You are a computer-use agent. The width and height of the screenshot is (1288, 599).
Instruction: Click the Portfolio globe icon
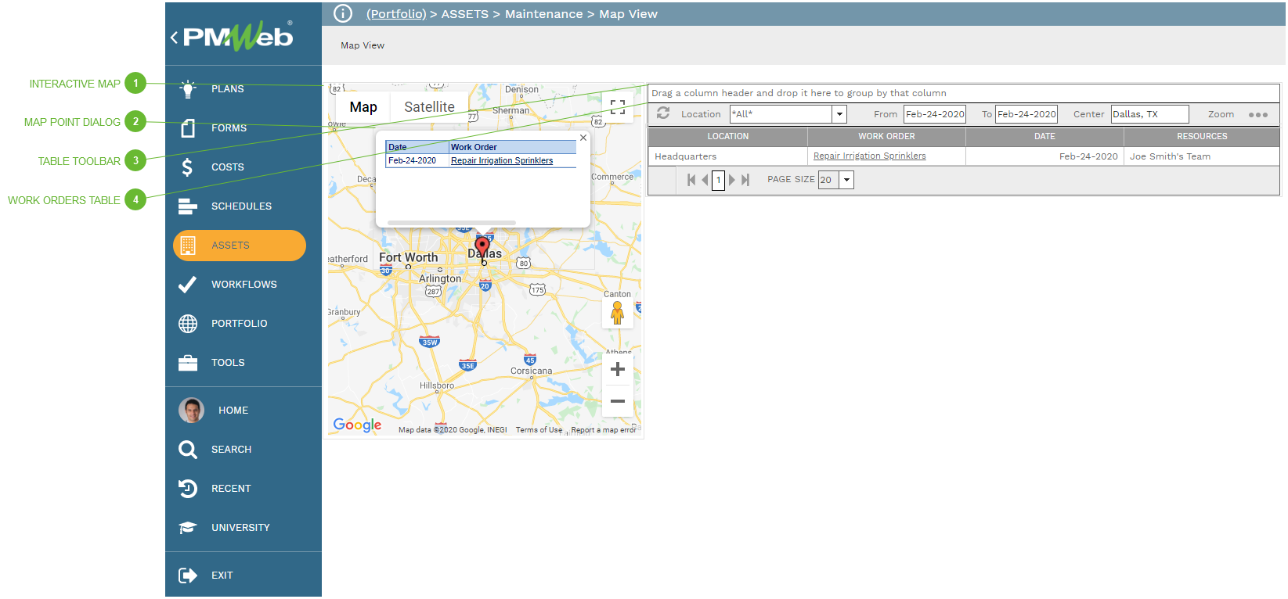(x=187, y=323)
